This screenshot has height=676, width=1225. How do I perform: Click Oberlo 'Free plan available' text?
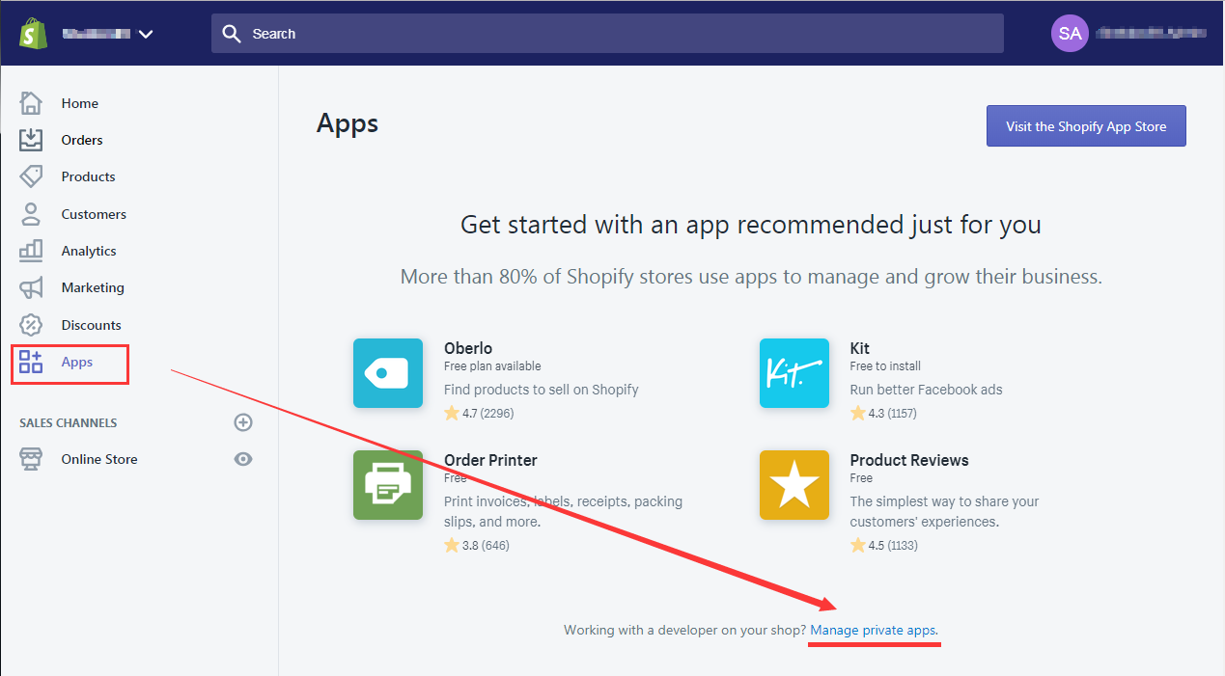pos(492,366)
